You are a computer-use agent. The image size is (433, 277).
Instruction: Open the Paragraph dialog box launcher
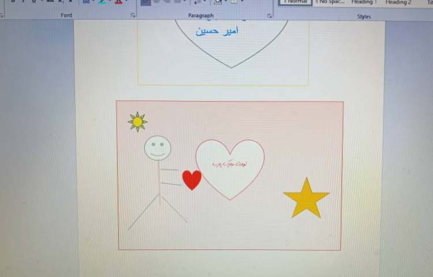click(270, 16)
